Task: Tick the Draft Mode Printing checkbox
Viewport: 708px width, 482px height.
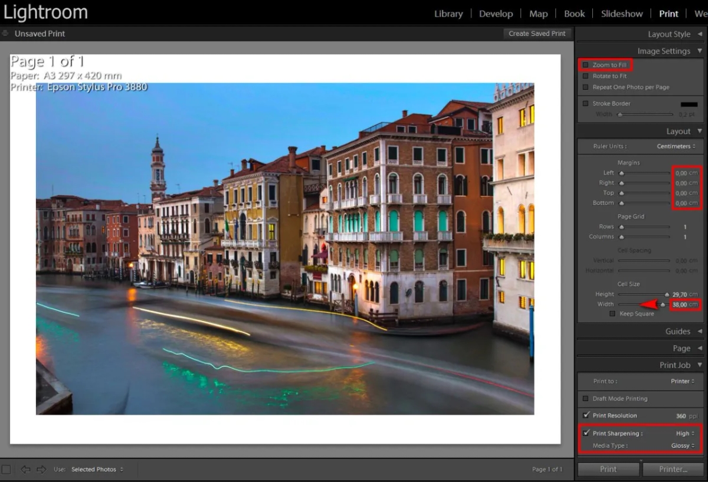Action: (586, 399)
